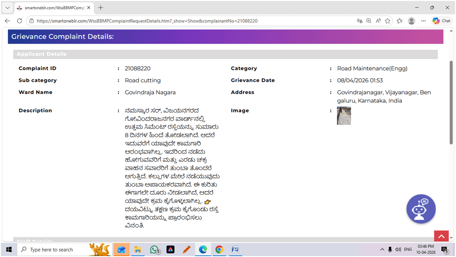Click the chatbot assistant icon

421,209
